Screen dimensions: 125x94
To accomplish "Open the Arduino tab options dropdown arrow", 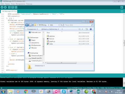I will click(x=122, y=11).
